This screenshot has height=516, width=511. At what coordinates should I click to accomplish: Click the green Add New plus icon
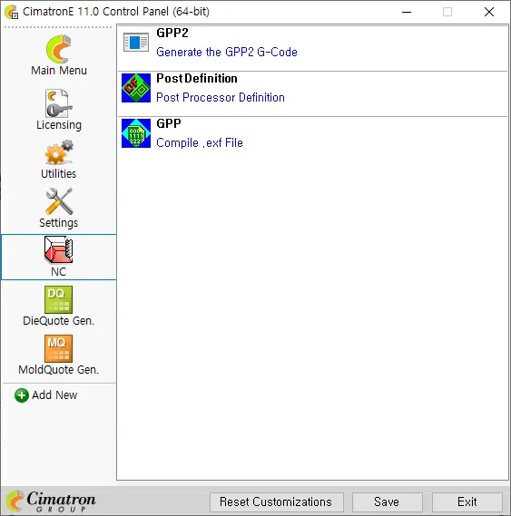tap(22, 395)
